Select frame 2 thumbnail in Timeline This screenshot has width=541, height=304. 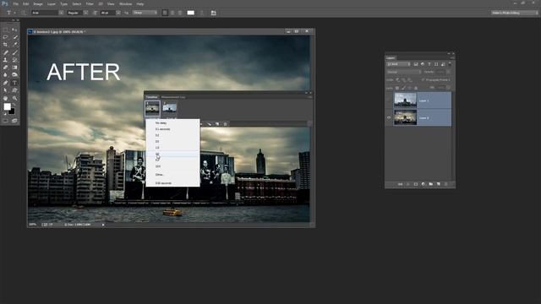[170, 108]
